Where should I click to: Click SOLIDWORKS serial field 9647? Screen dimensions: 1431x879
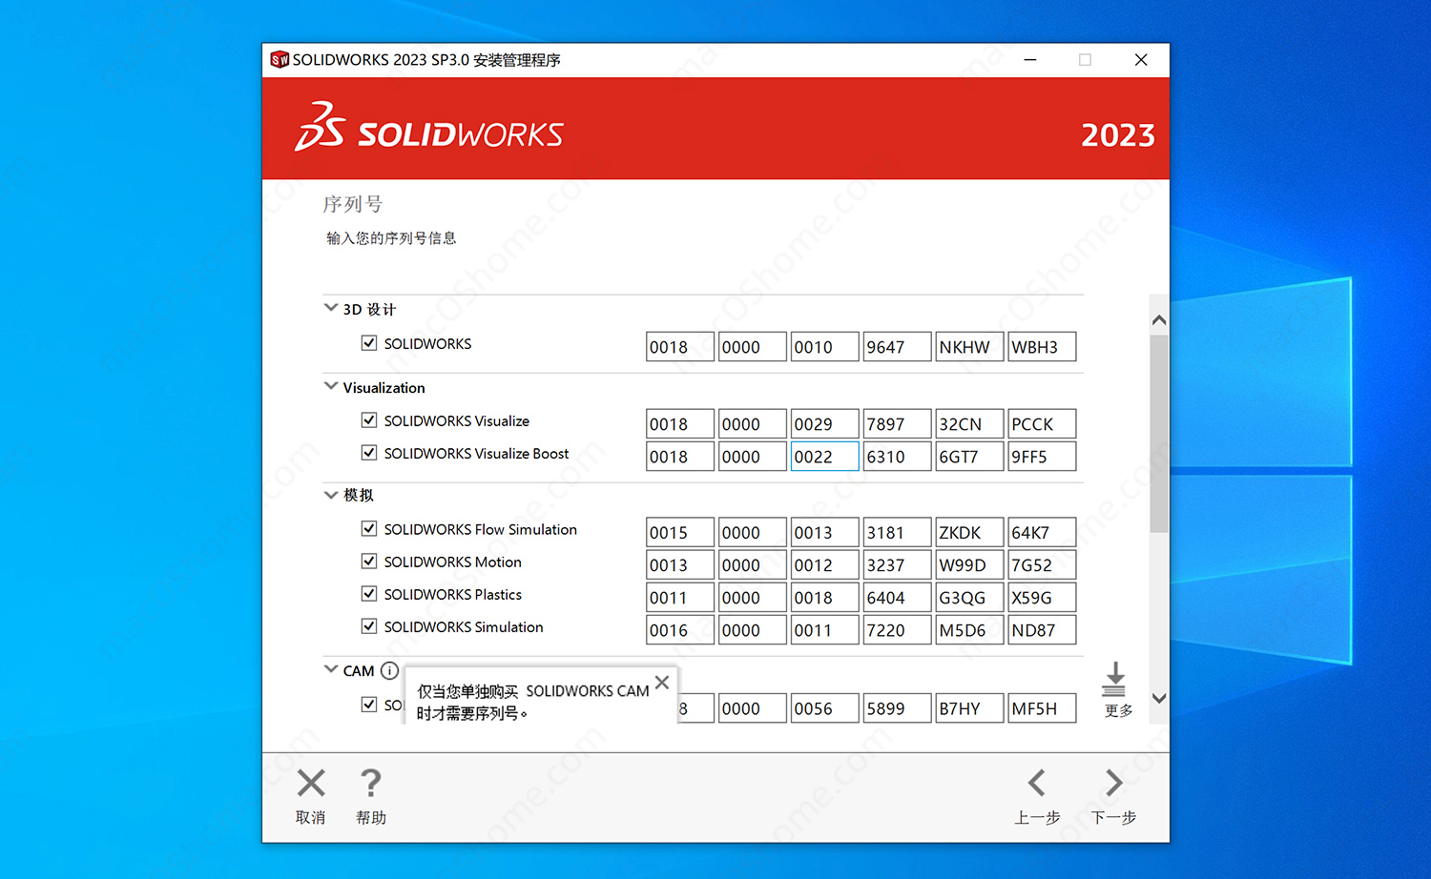pos(897,347)
